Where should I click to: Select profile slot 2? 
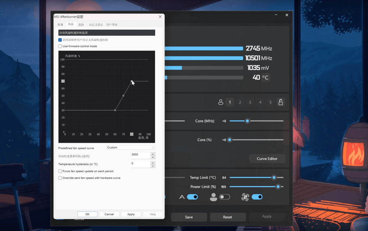pyautogui.click(x=240, y=102)
